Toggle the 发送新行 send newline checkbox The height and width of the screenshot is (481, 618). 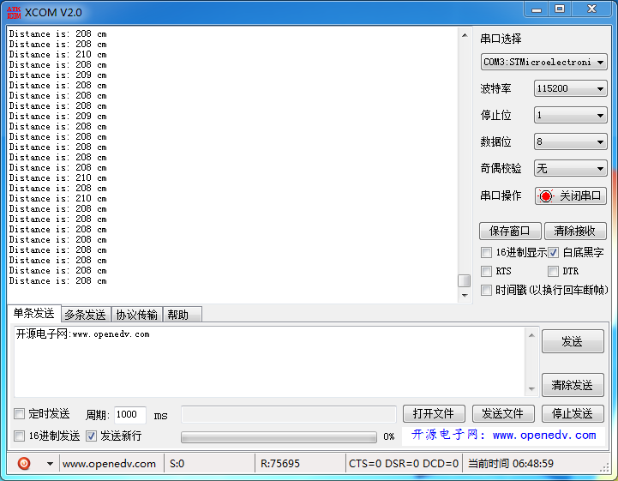click(91, 436)
